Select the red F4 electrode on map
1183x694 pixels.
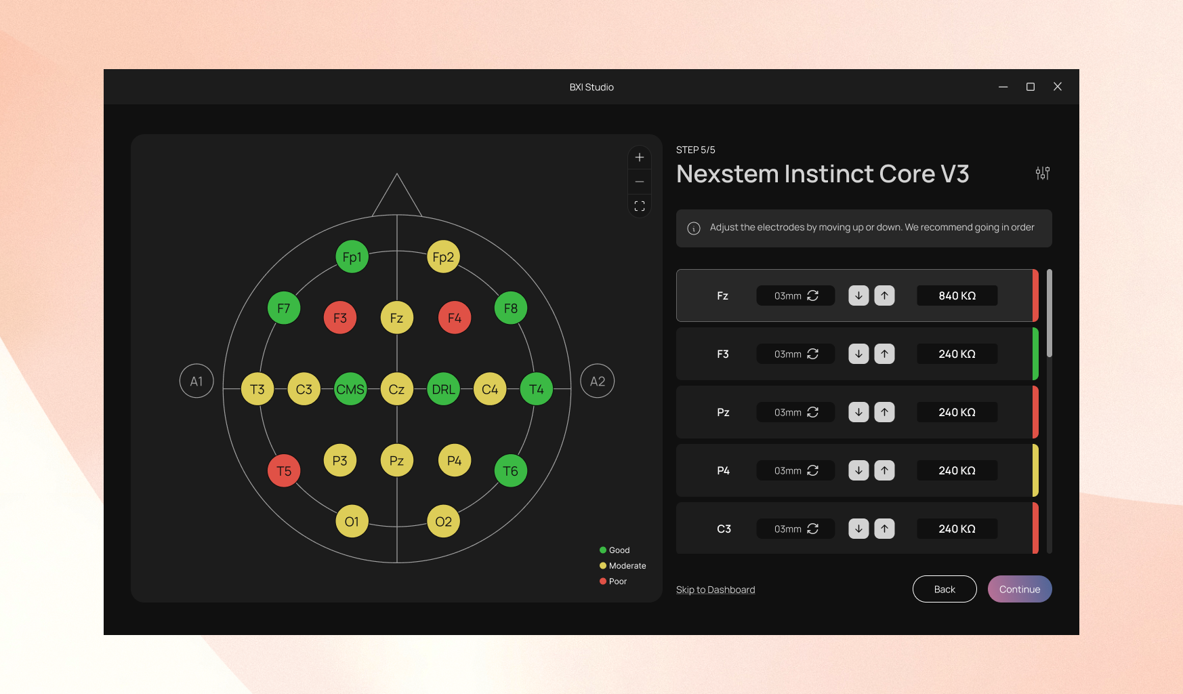(455, 318)
